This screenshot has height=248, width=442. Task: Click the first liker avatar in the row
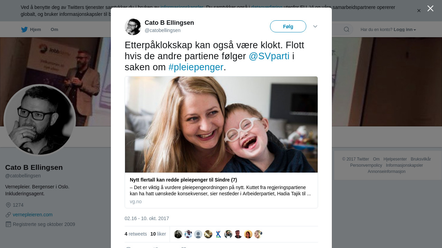178,234
